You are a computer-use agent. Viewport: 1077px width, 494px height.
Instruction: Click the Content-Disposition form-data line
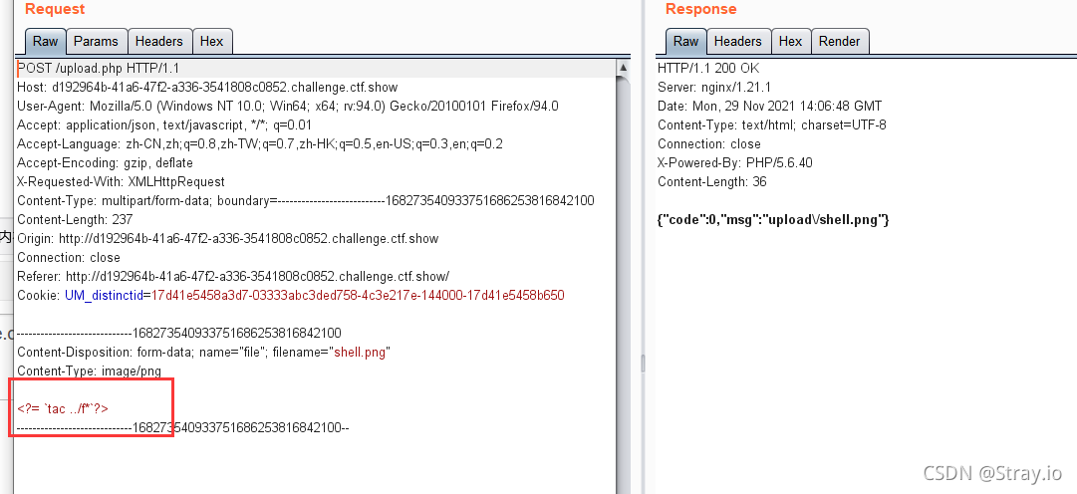click(204, 353)
